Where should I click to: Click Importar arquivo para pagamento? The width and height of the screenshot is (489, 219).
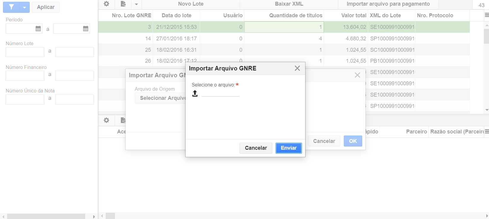pos(388,4)
